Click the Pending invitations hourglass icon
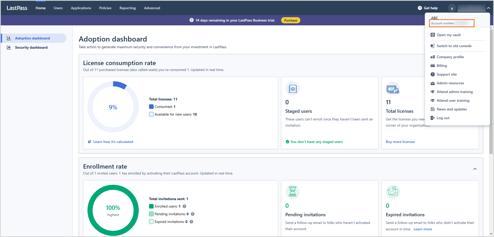The height and width of the screenshot is (237, 494). (x=293, y=192)
